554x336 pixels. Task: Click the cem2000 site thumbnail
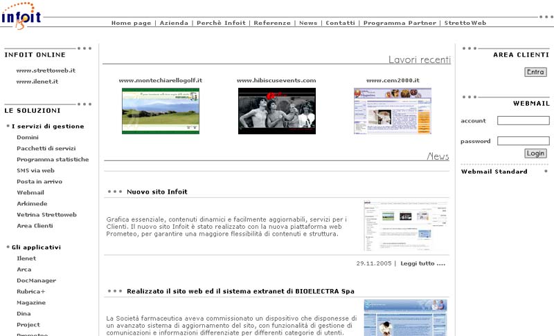[x=393, y=111]
